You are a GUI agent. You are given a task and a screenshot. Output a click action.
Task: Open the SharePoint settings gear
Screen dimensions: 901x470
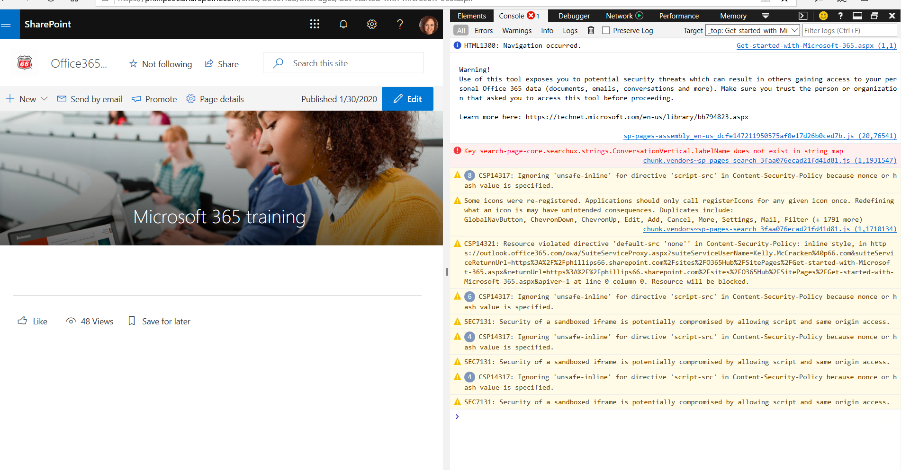coord(372,24)
